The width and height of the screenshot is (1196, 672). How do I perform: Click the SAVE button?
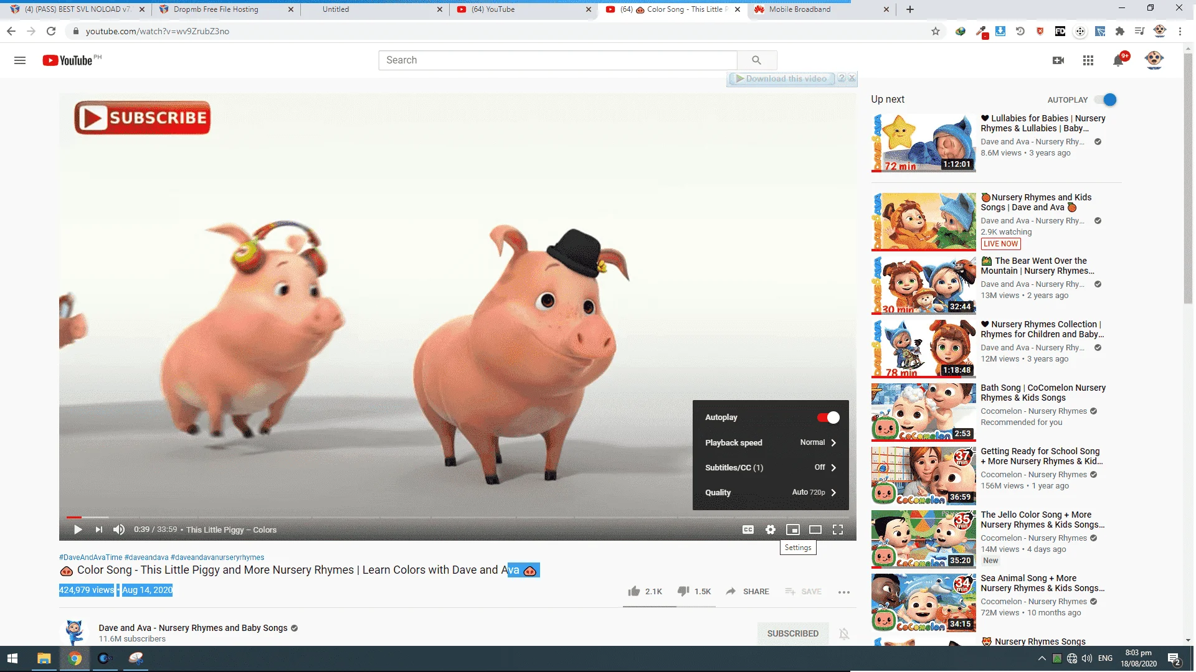coord(803,591)
